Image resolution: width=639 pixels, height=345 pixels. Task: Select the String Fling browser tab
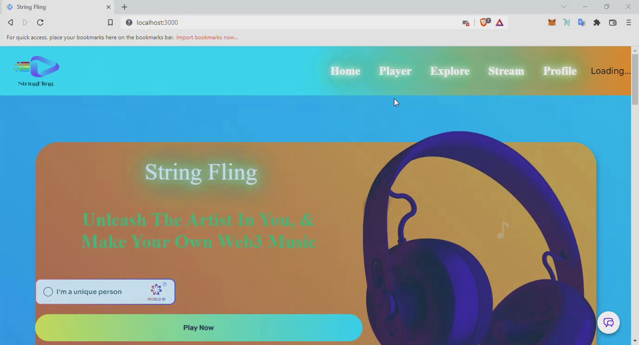[57, 7]
